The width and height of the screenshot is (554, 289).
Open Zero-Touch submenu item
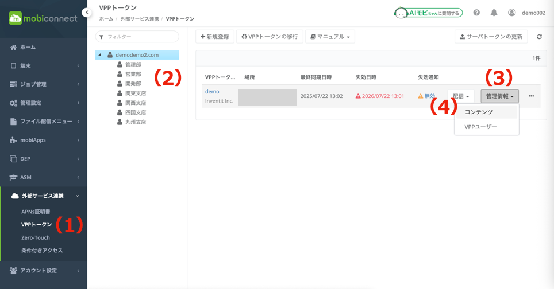(35, 237)
